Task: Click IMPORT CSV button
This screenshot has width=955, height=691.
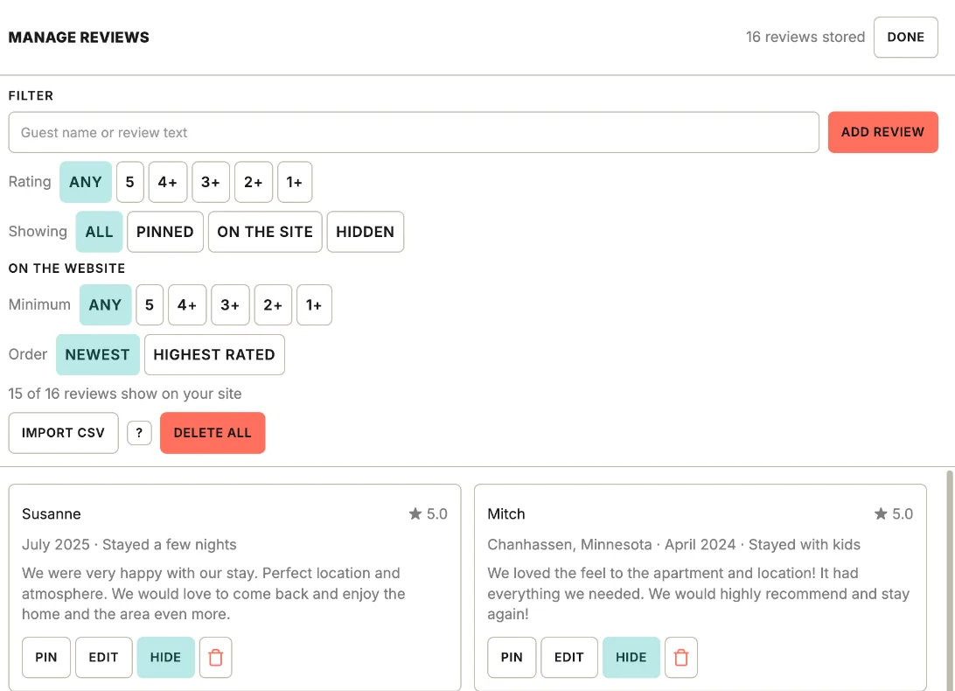Action: coord(63,433)
